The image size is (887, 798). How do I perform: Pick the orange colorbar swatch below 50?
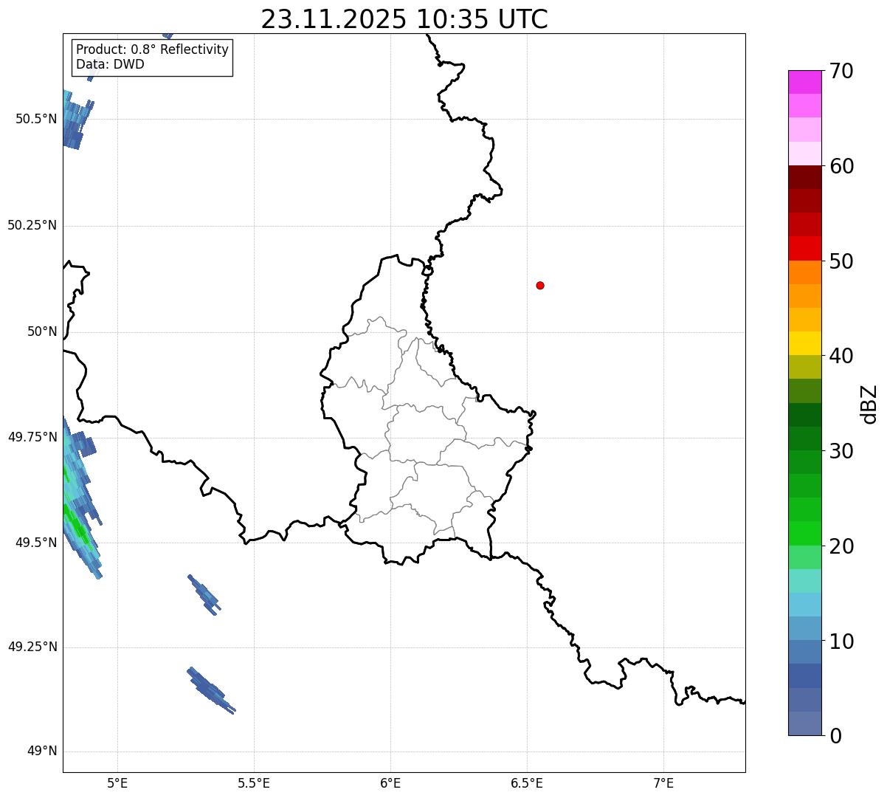805,272
